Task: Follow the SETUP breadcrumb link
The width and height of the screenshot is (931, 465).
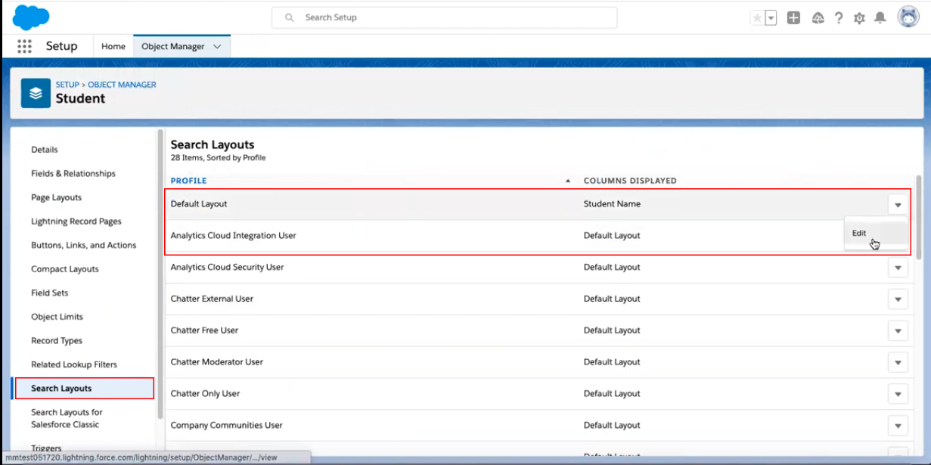Action: (67, 85)
